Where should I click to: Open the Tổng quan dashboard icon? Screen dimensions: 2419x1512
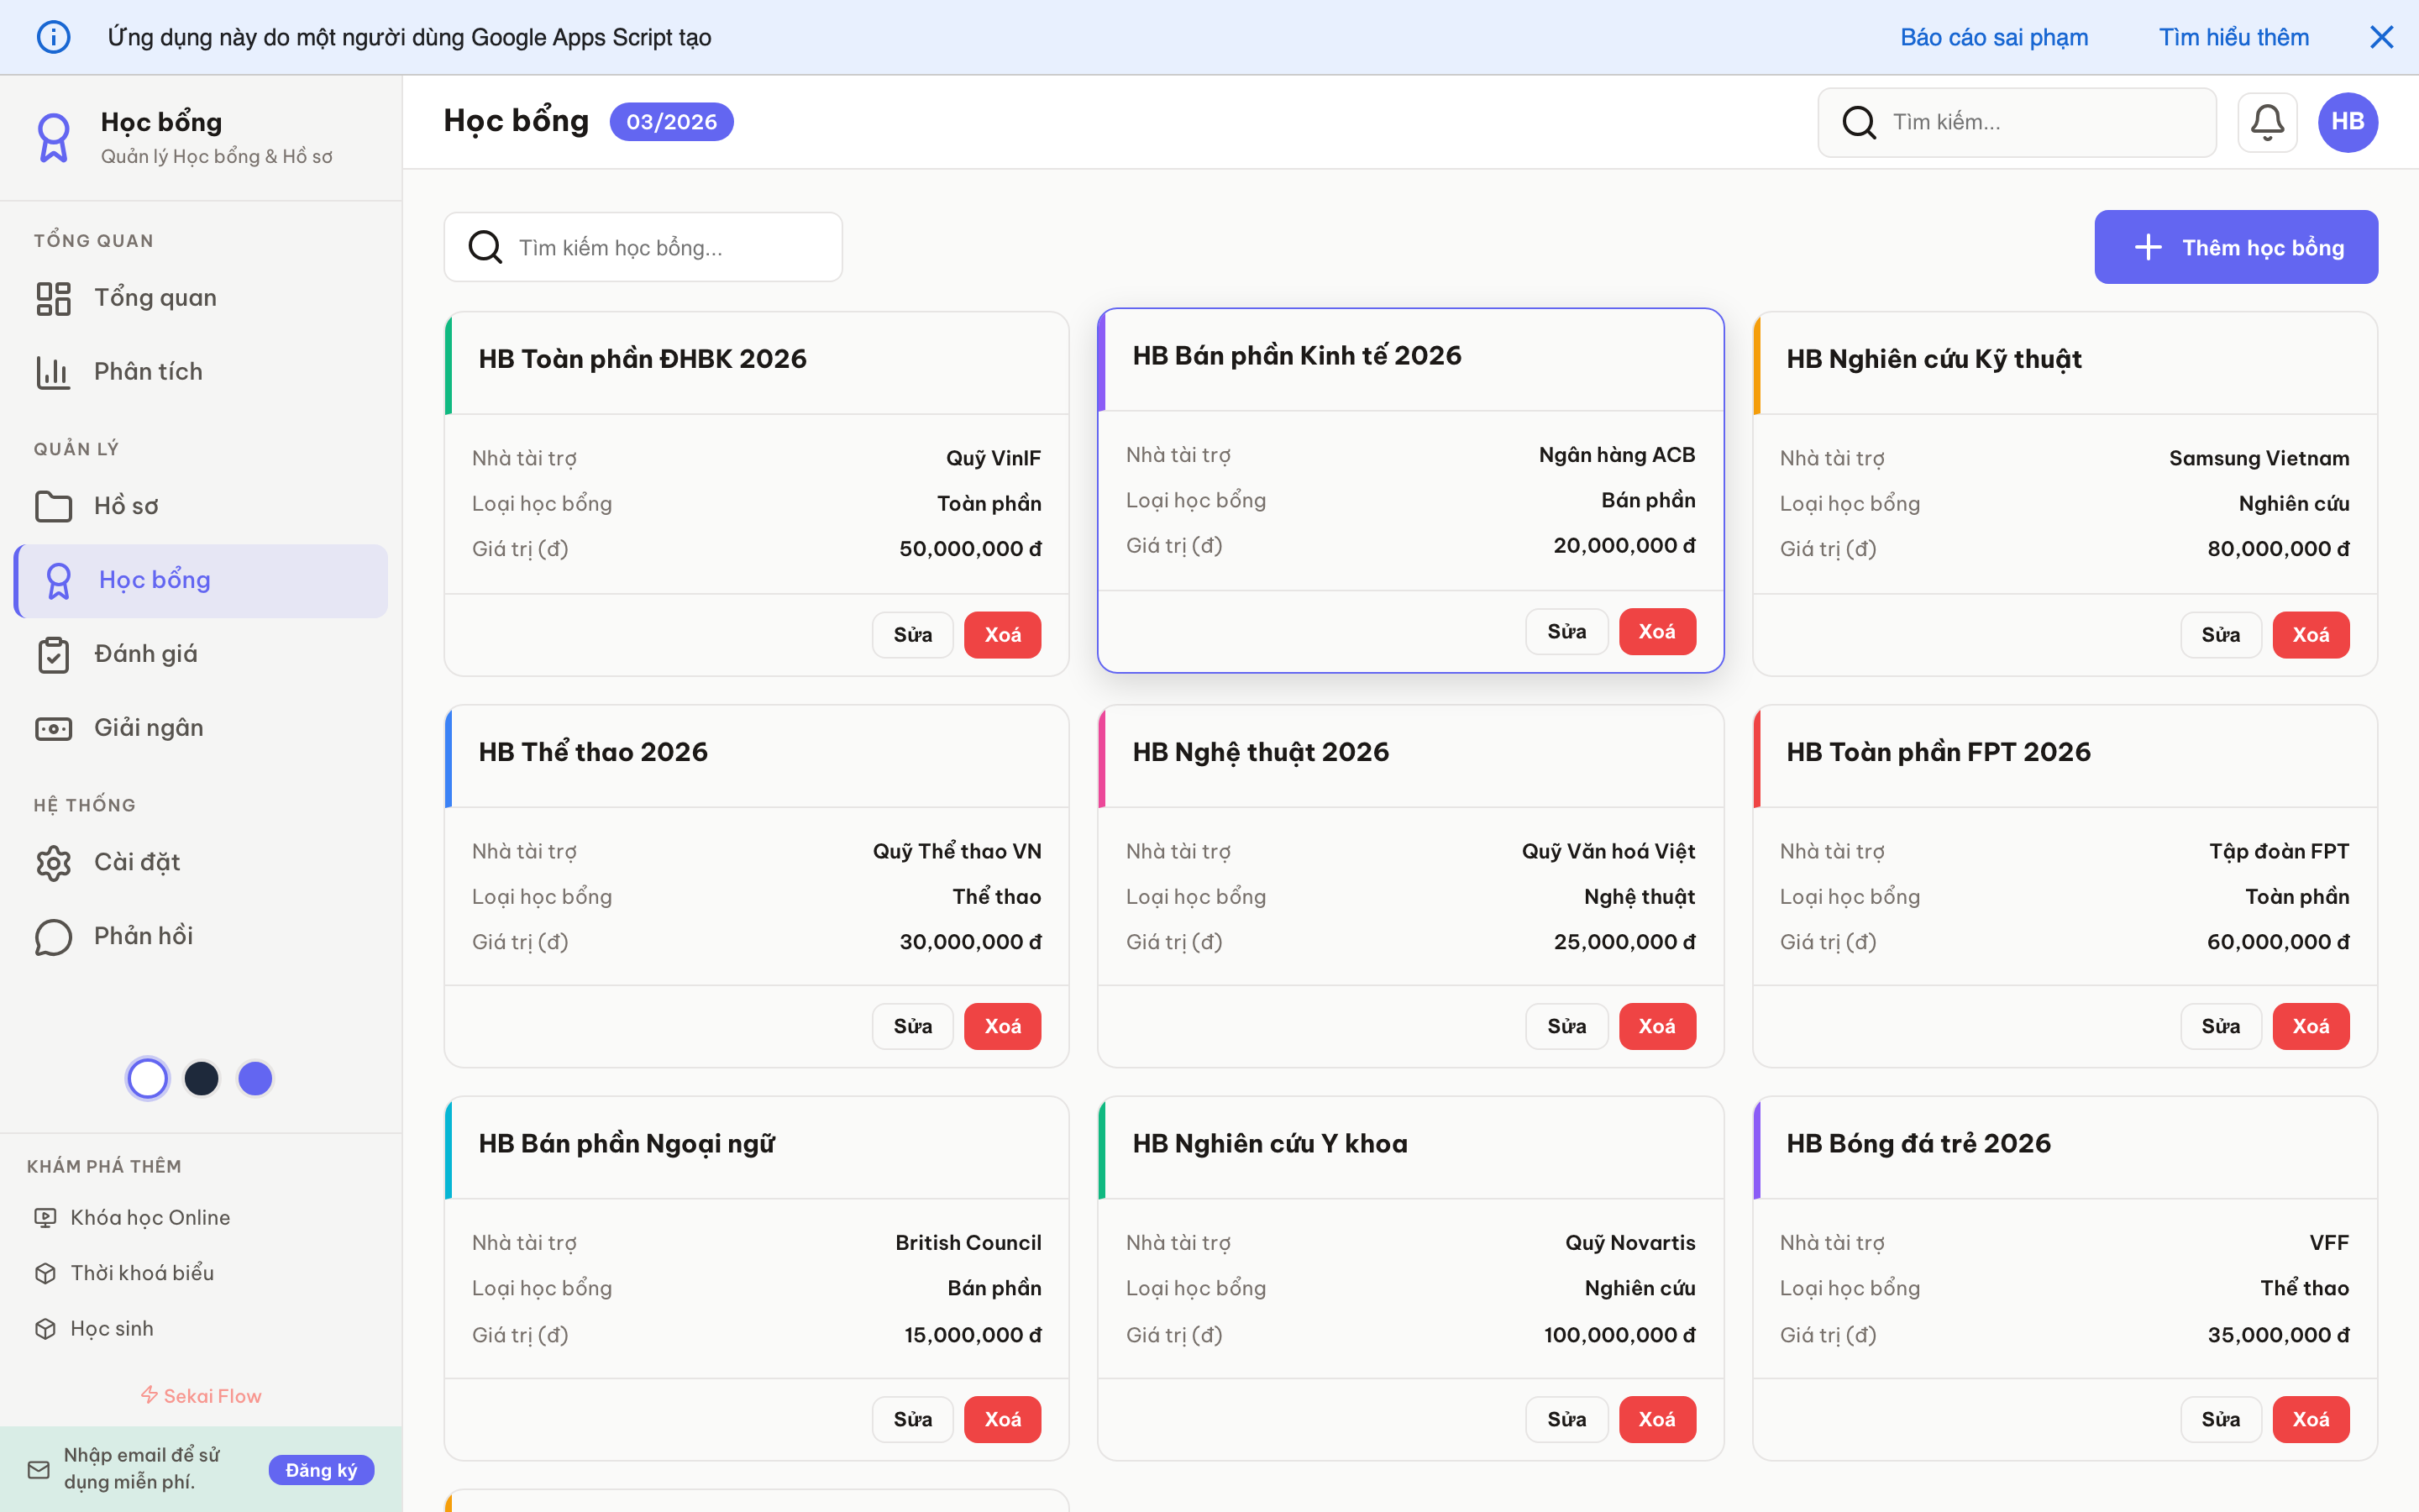pyautogui.click(x=53, y=297)
